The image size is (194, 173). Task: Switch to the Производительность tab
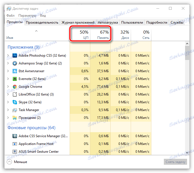click(42, 22)
